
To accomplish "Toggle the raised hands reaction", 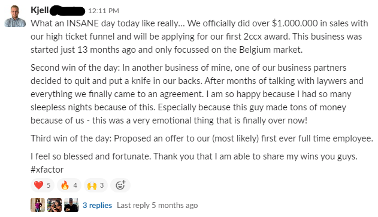I will point(96,185).
